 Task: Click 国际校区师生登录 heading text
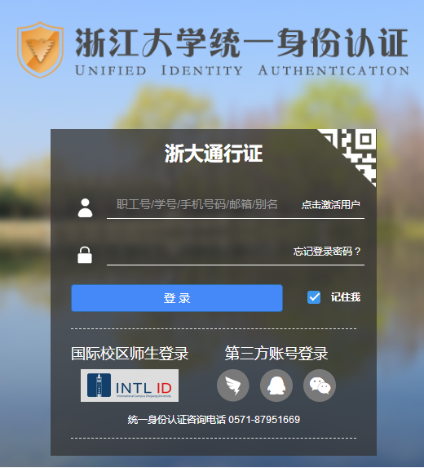pyautogui.click(x=130, y=354)
